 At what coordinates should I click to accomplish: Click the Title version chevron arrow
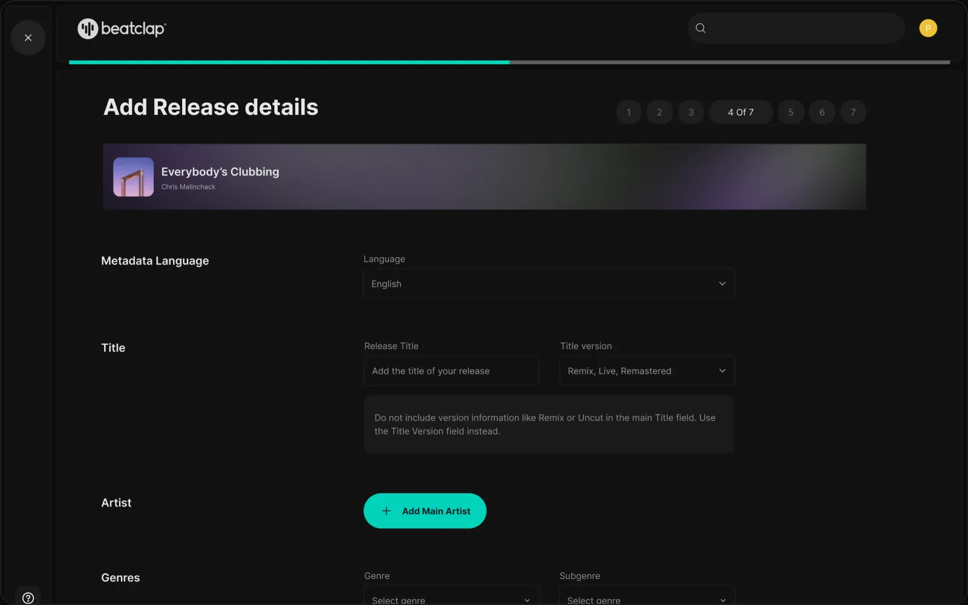tap(722, 371)
